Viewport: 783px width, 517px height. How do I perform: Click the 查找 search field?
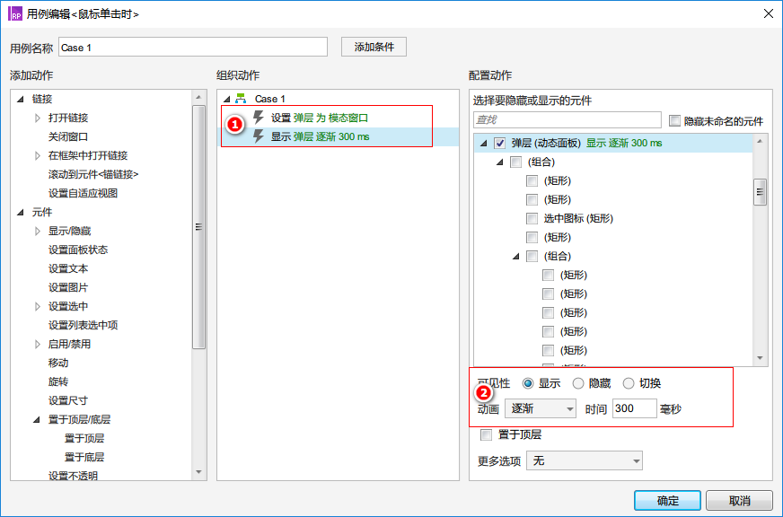[x=567, y=119]
